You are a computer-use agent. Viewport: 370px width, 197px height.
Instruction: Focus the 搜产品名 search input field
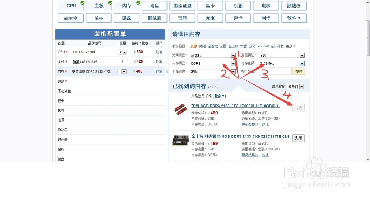(275, 71)
